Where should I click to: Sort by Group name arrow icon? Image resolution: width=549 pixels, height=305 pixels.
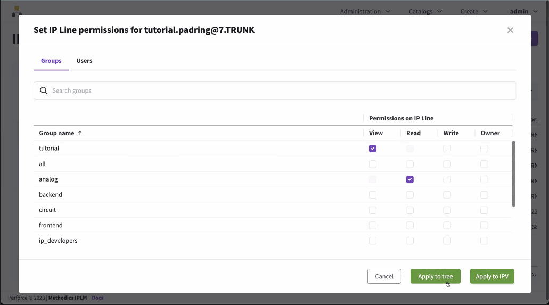pyautogui.click(x=80, y=133)
